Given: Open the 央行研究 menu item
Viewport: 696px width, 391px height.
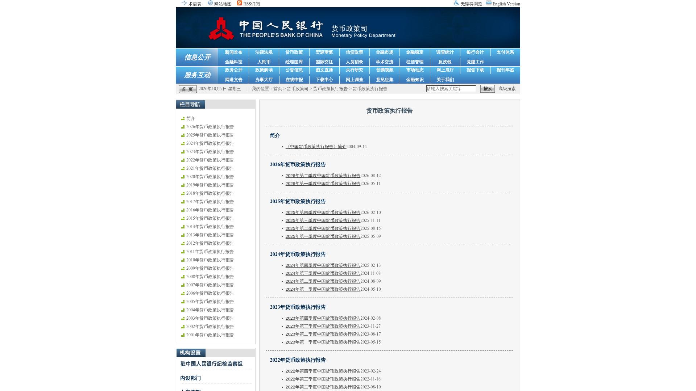Looking at the screenshot, I should pyautogui.click(x=354, y=70).
